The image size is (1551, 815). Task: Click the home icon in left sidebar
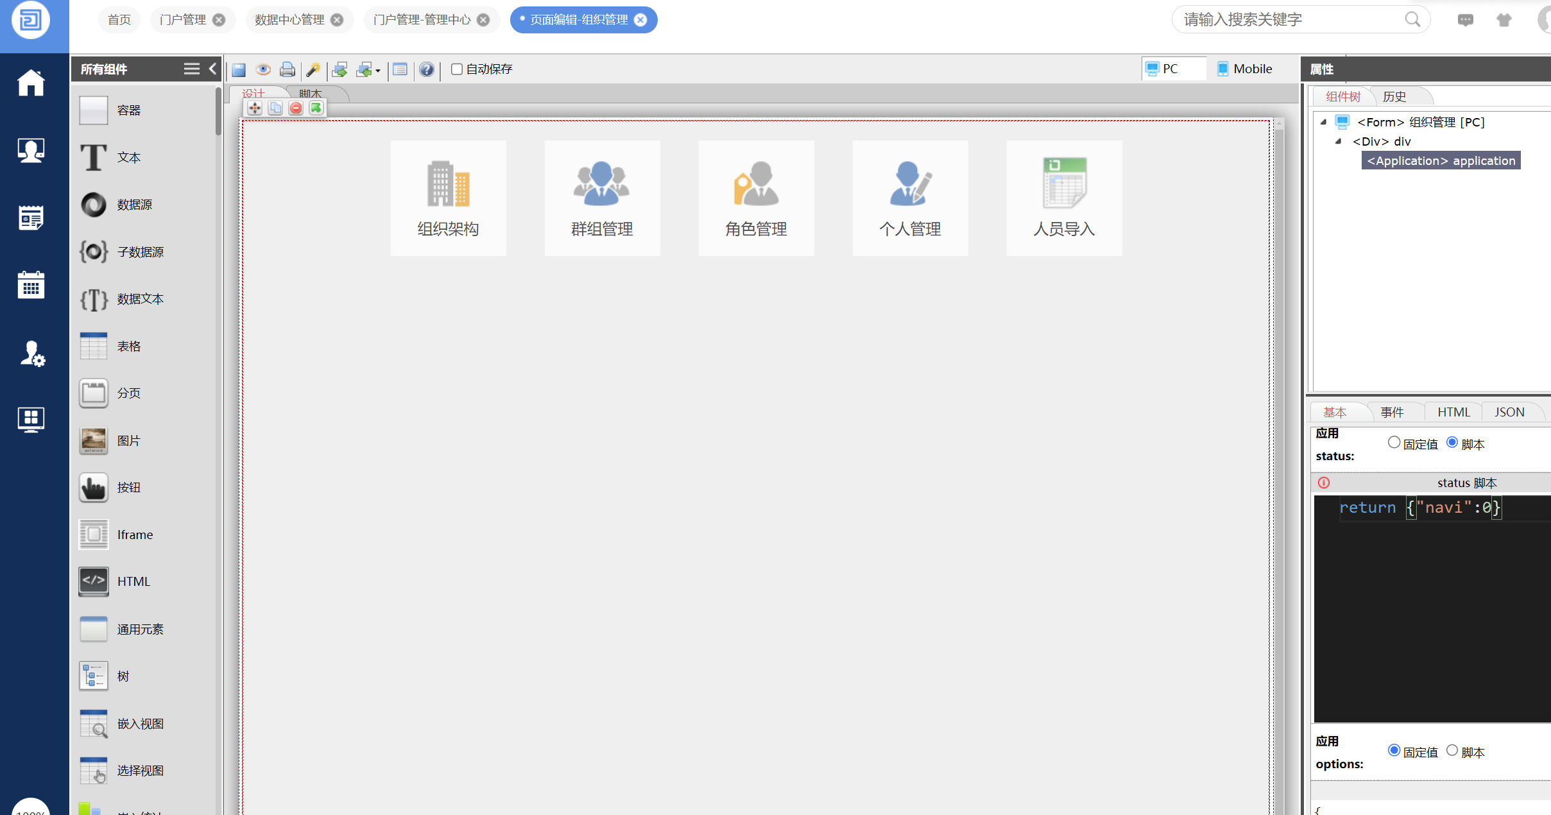[31, 83]
